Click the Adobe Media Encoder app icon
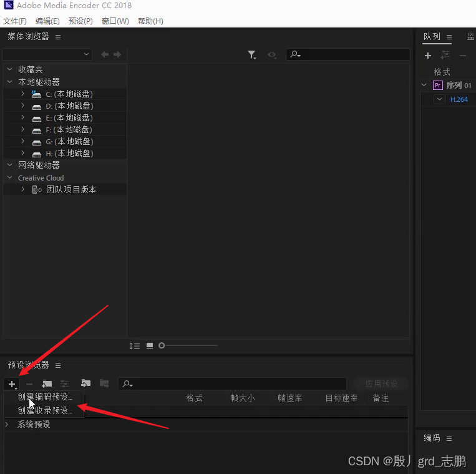Screen dimensions: 476x474 [x=9, y=5]
